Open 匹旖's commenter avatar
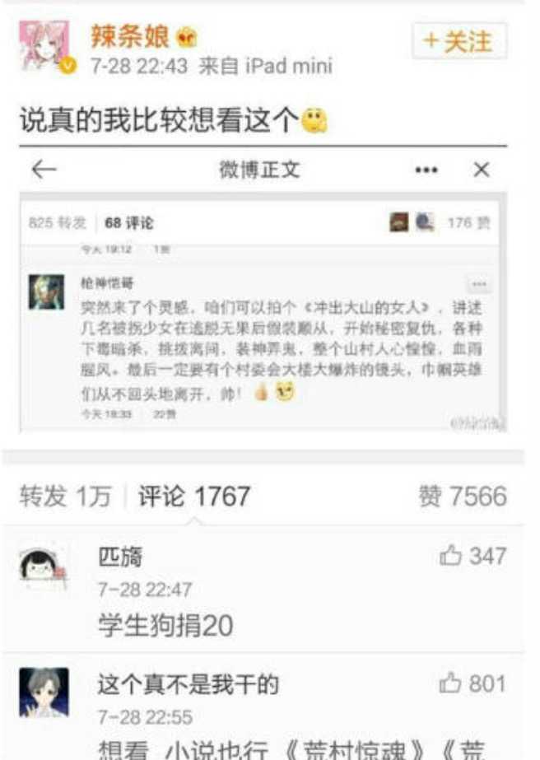Viewport: 540px width, 760px height. click(43, 568)
